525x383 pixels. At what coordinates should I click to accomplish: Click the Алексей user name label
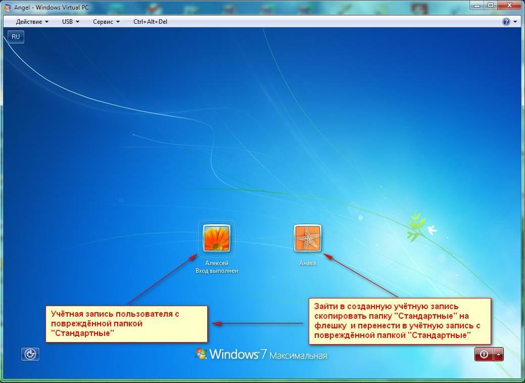pos(217,263)
